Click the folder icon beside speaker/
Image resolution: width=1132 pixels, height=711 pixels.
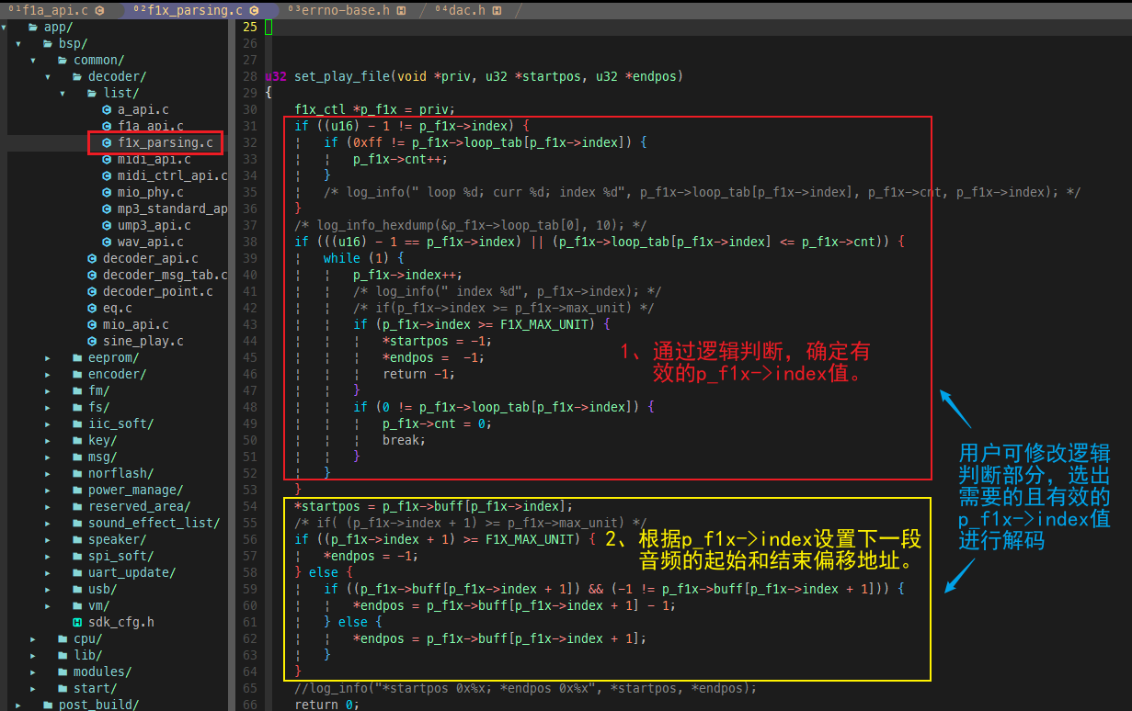point(77,540)
